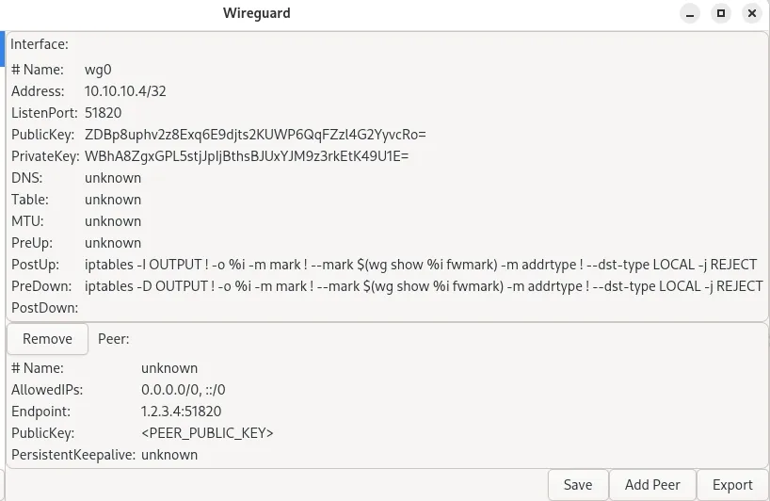Click the ListenPort value 51820
Viewport: 770px width, 501px height.
tap(103, 113)
